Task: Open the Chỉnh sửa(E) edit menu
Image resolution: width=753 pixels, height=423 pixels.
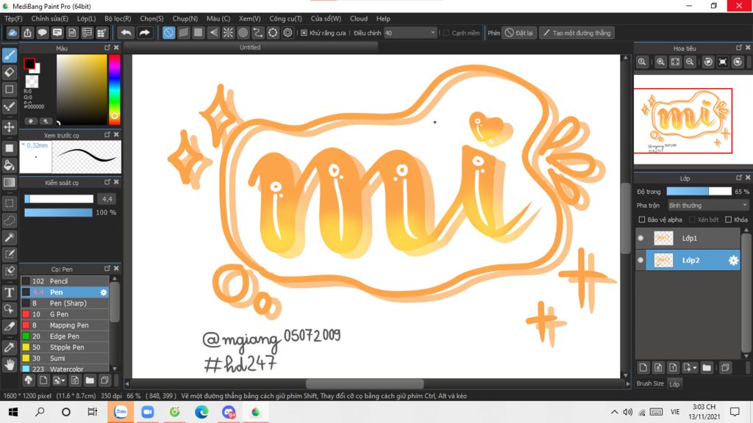Action: click(x=49, y=18)
